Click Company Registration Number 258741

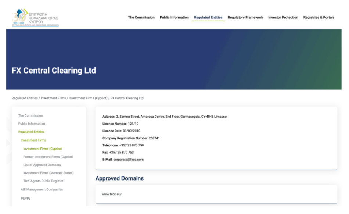(x=131, y=138)
